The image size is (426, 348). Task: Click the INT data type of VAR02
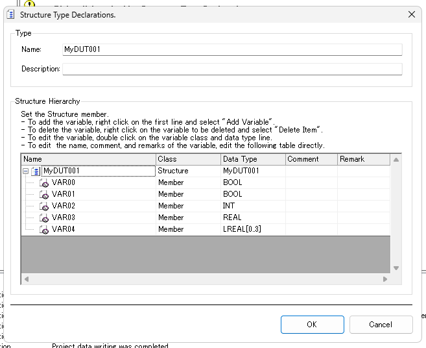tap(254, 206)
